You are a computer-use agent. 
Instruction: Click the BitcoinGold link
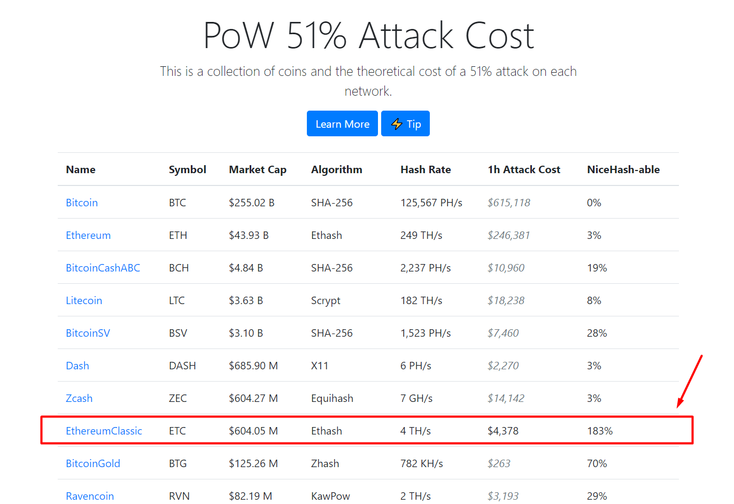[93, 463]
